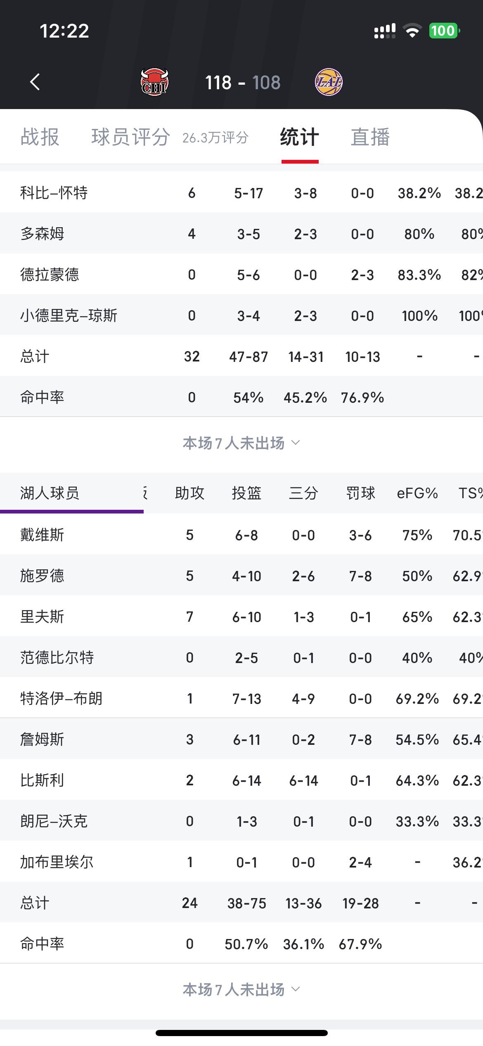Tap the cellular signal bars icon
This screenshot has height=1046, width=483.
point(385,31)
